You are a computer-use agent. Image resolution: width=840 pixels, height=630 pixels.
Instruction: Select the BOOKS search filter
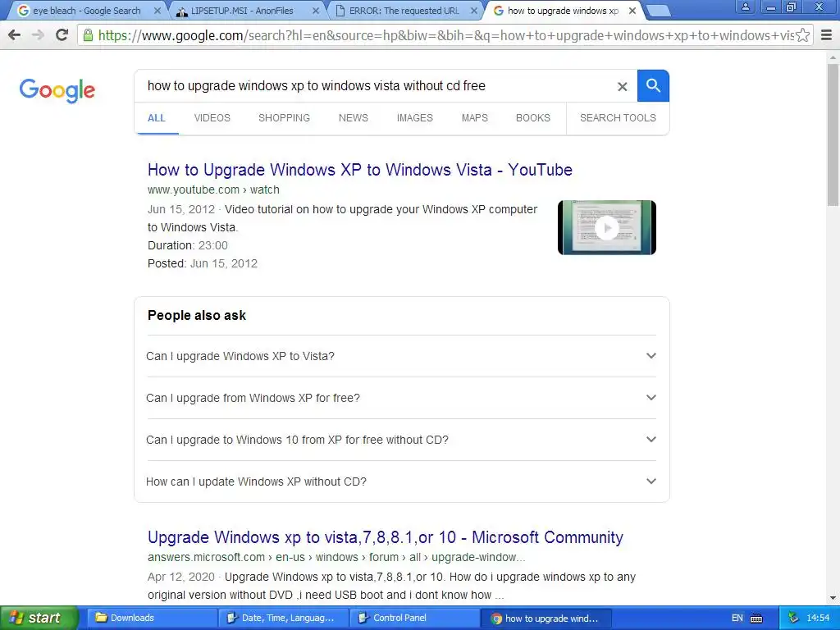[x=533, y=118]
